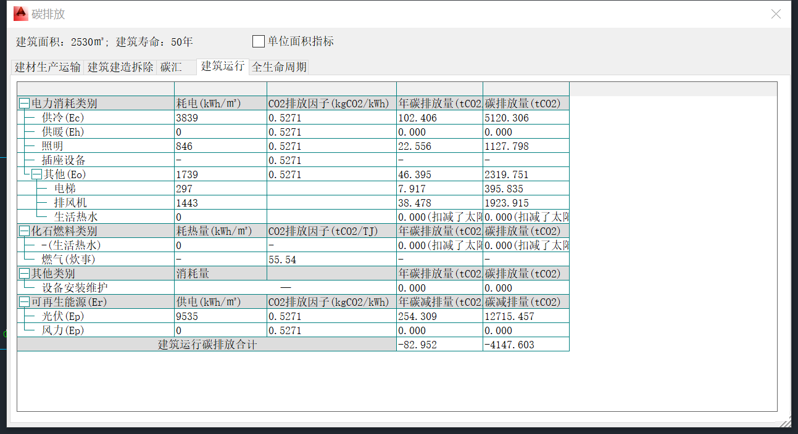Click the AutoCAD logo icon in title bar

click(21, 14)
